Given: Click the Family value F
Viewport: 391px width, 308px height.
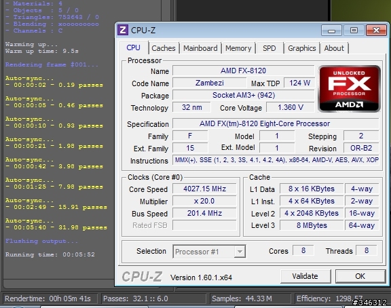Looking at the screenshot, I should [190, 136].
